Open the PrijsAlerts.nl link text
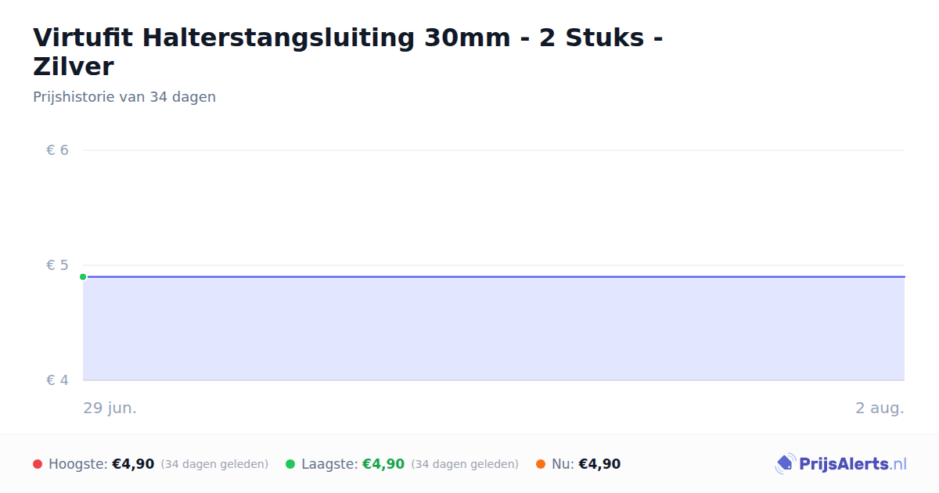Viewport: 939px width, 493px height. click(x=853, y=464)
